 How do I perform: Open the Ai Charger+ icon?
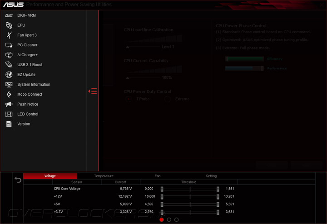click(x=9, y=55)
